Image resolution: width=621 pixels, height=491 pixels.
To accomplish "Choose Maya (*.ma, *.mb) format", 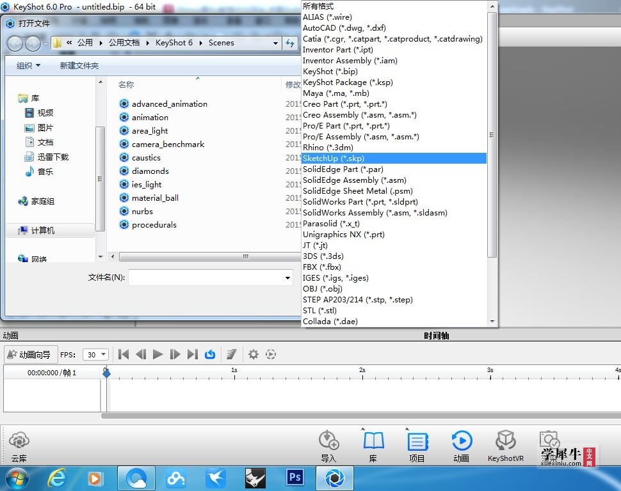I will tap(394, 93).
